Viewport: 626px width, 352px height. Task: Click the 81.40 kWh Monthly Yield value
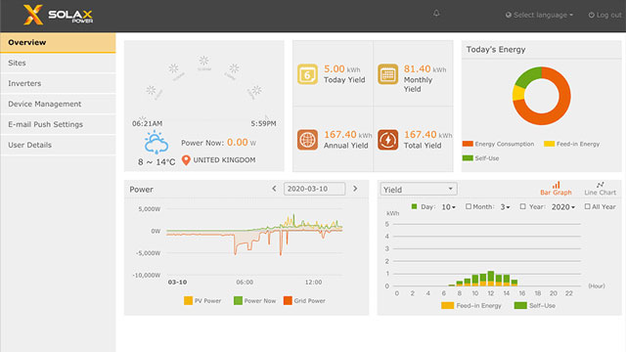[425, 69]
